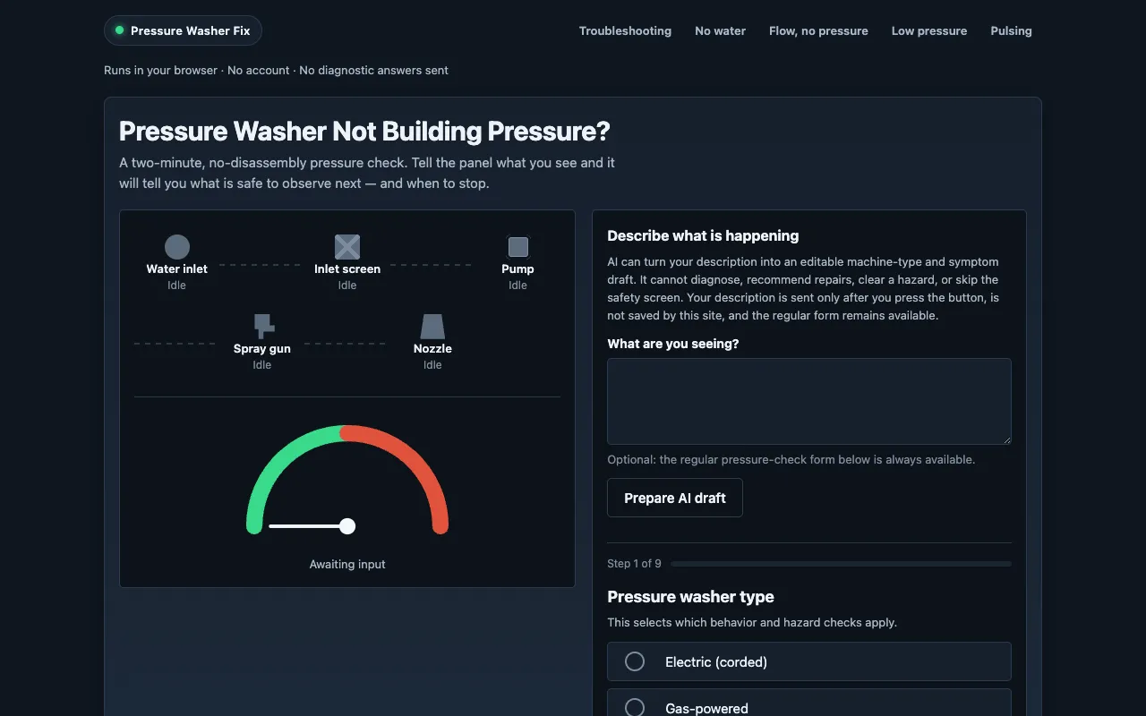Click the Idle status under Nozzle
Viewport: 1146px width, 716px height.
pyautogui.click(x=432, y=365)
